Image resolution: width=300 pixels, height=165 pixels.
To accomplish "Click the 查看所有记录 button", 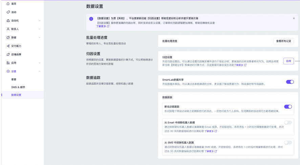I will [283, 41].
